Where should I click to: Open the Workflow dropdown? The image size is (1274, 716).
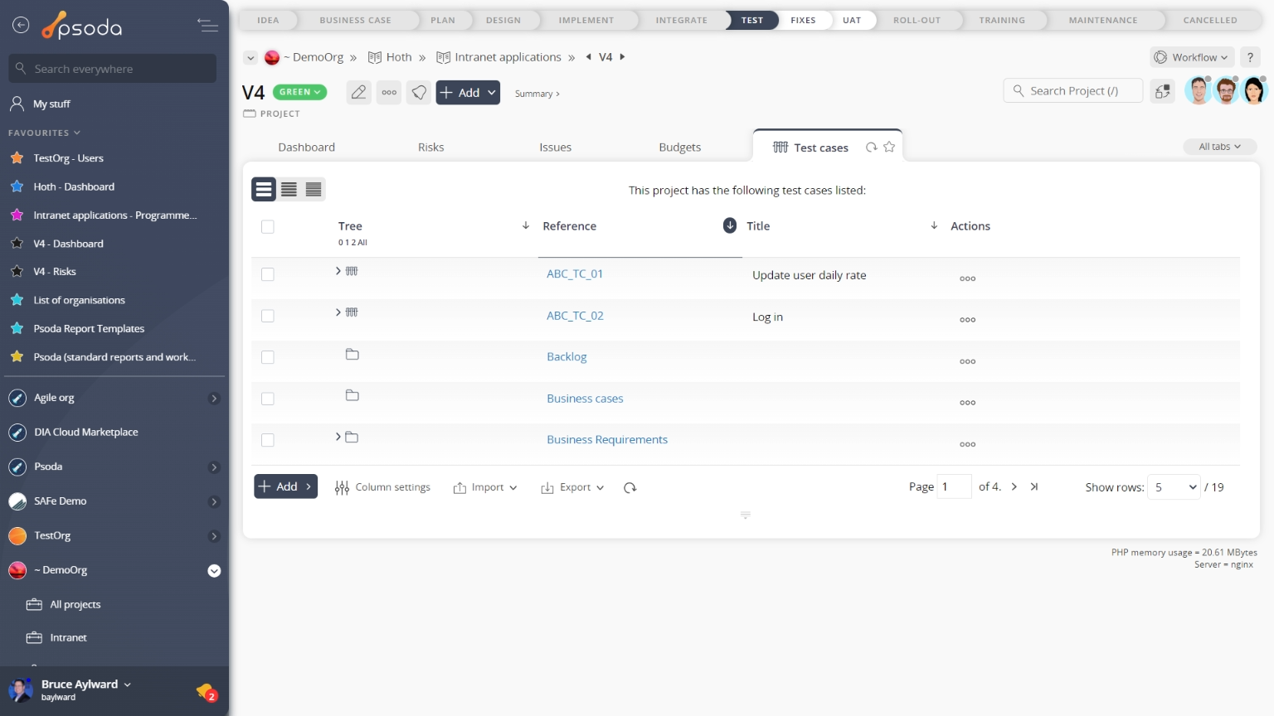(x=1192, y=57)
